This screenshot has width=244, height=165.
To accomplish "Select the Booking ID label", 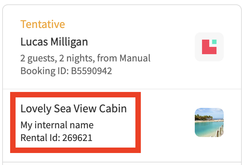I will pyautogui.click(x=39, y=71).
